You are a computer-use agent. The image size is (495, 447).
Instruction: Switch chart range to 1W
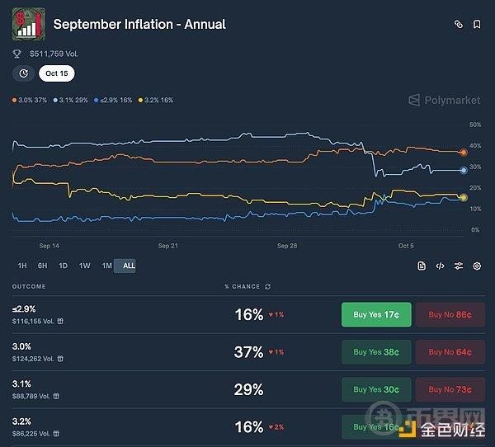[x=85, y=266]
